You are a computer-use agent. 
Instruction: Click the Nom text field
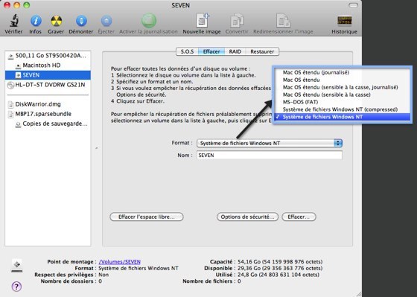coord(270,156)
